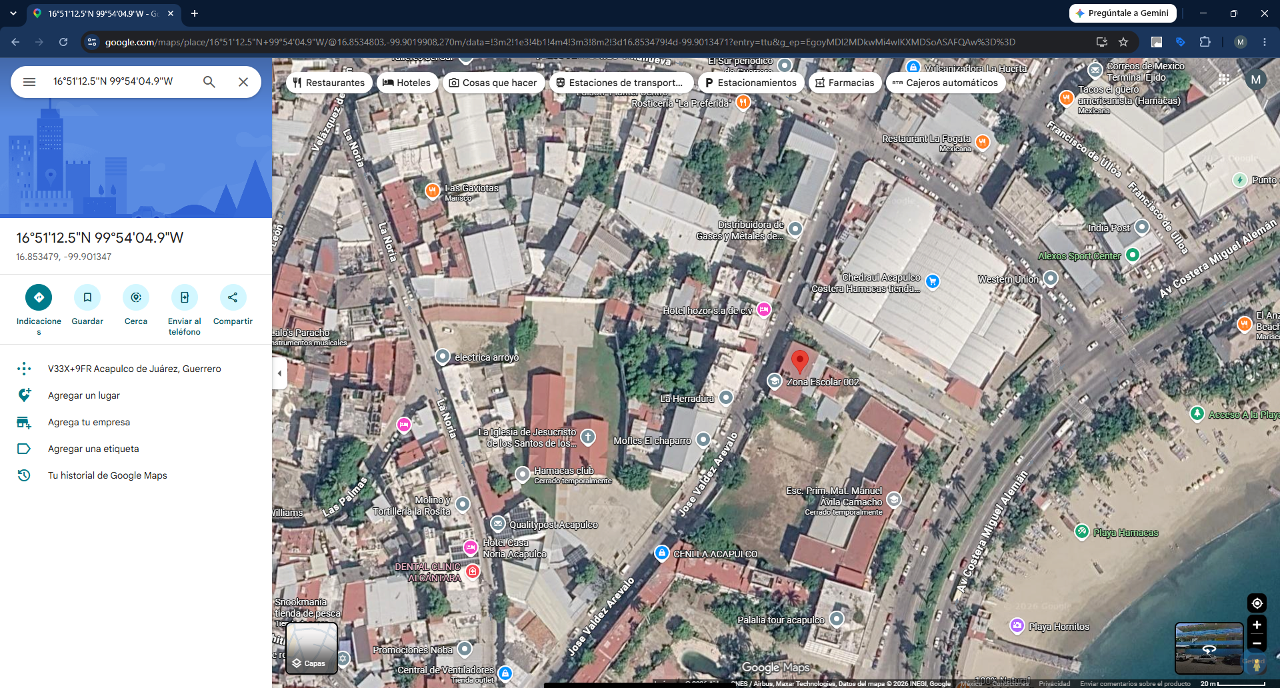
Task: Open DENTAL CLINIC ALCANTARA marker
Action: click(473, 571)
